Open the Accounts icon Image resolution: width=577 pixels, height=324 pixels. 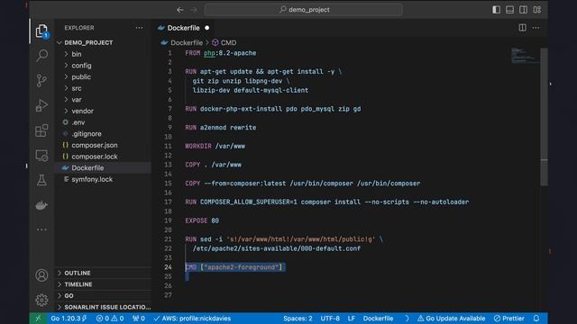pos(41,275)
